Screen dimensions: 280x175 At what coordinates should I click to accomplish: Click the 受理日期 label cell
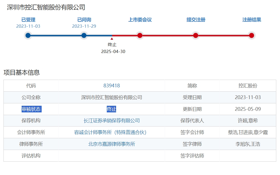pyautogui.click(x=192, y=97)
